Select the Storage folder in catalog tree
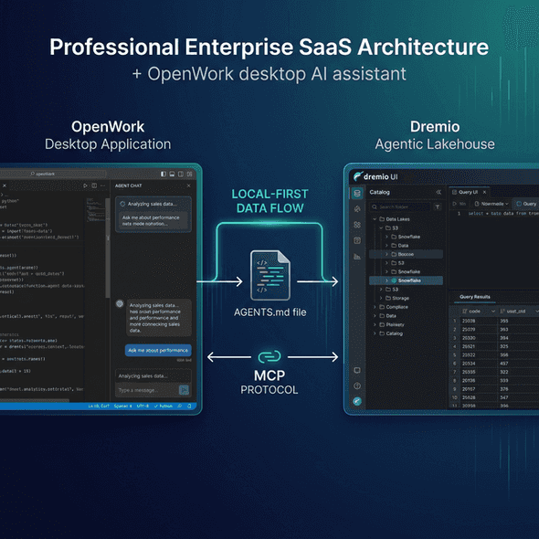The height and width of the screenshot is (539, 539). tap(397, 298)
